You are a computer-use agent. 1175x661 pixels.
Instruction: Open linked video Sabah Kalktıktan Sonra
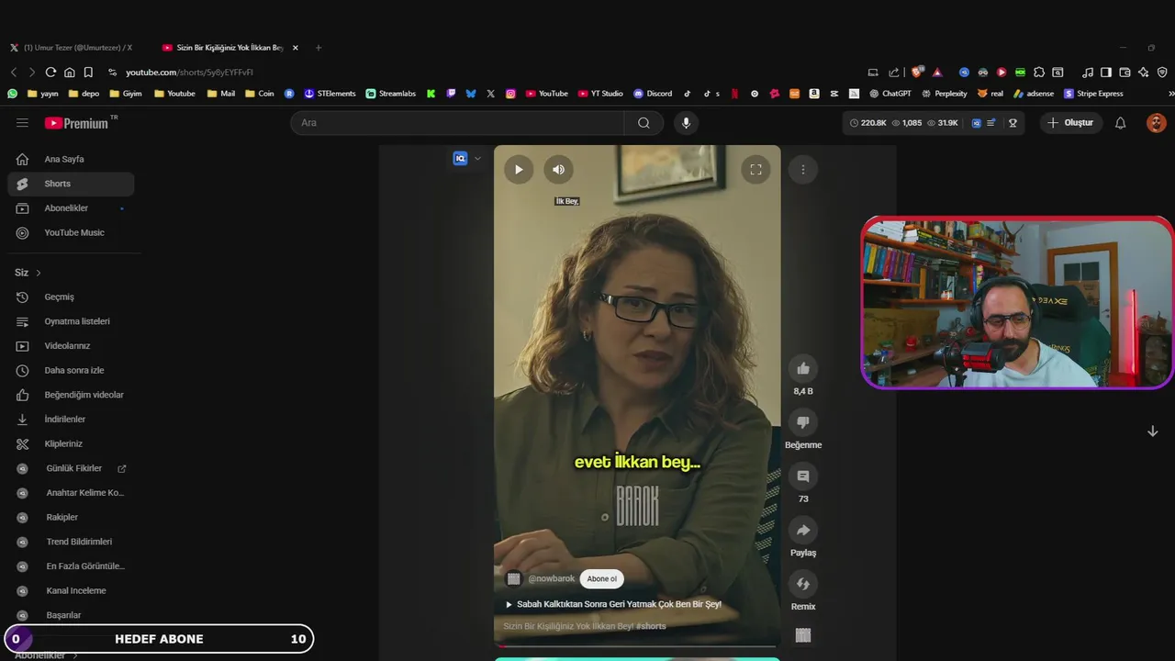pos(613,604)
